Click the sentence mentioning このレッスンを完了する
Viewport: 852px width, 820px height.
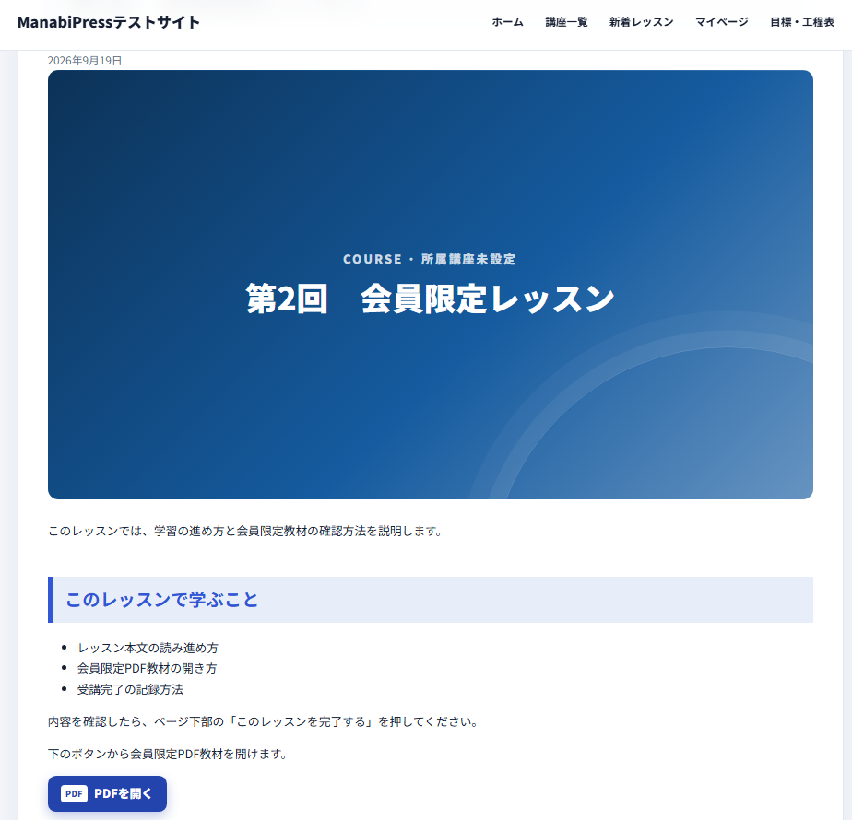(x=264, y=721)
